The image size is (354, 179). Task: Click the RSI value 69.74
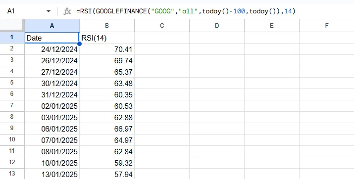(x=107, y=60)
